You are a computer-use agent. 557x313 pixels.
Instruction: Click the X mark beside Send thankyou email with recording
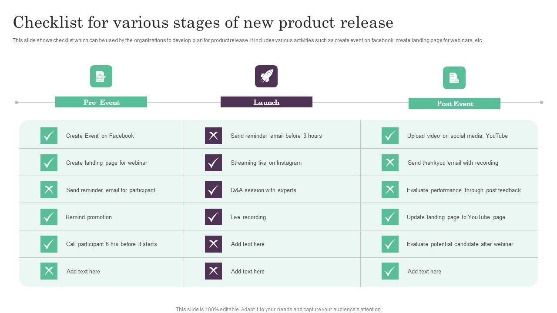[390, 163]
